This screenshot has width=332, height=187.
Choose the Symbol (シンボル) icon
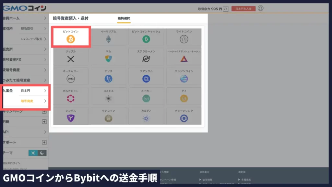71,118
